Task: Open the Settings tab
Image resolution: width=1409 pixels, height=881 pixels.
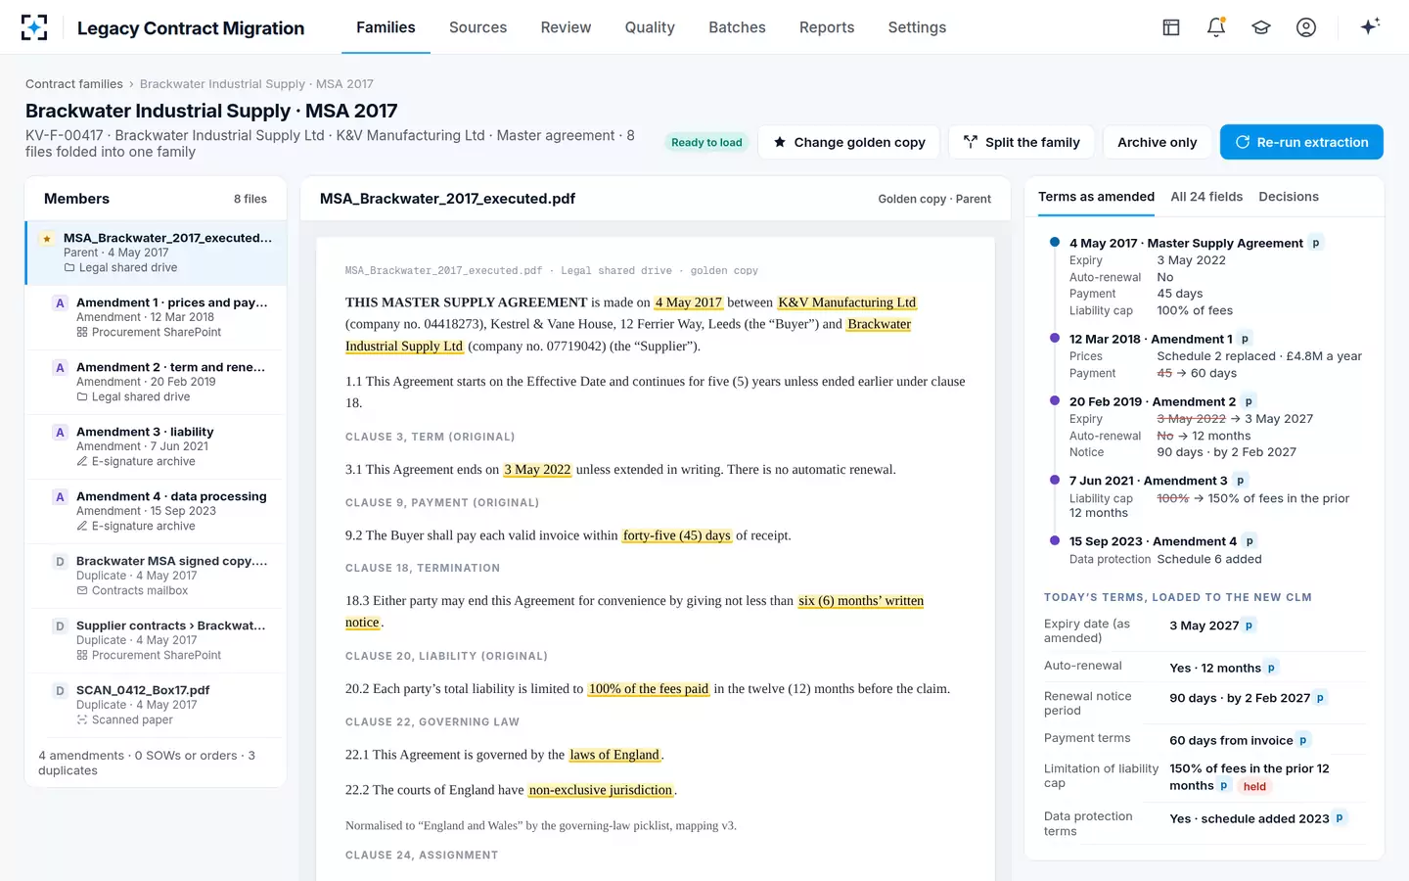Action: pos(917,27)
